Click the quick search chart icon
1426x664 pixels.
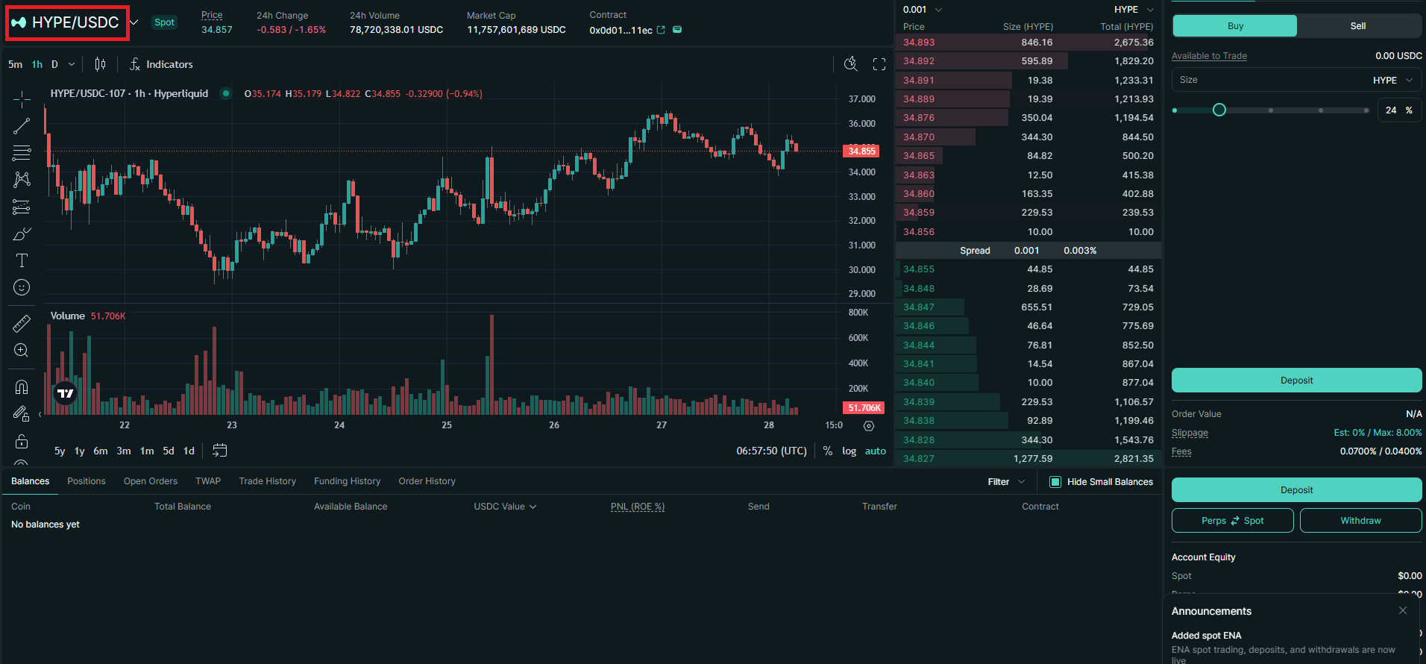[850, 64]
